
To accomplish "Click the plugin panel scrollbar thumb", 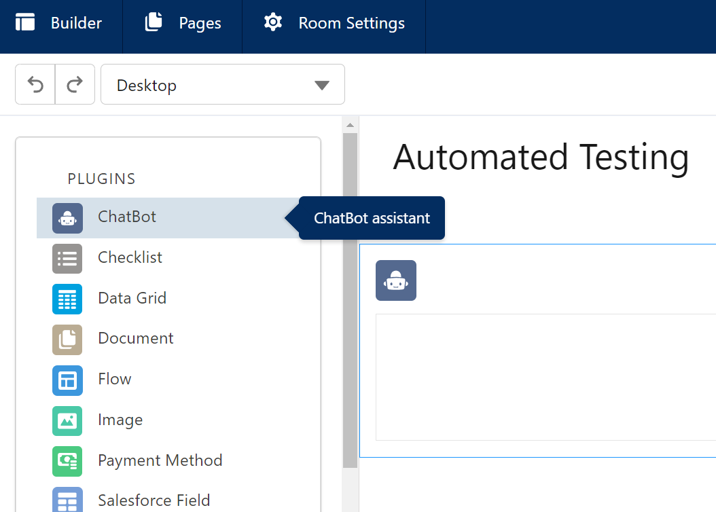I will (351, 300).
